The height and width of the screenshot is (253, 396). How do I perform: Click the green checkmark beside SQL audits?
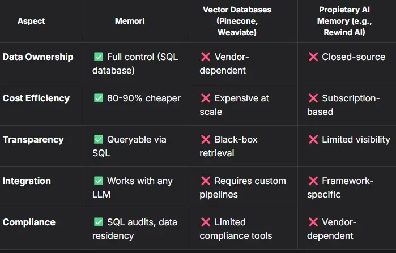click(x=99, y=222)
